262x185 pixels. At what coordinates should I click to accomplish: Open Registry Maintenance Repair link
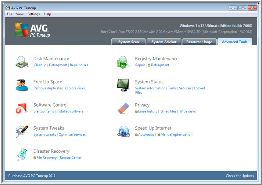tap(140, 65)
